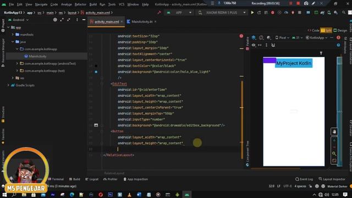The width and height of the screenshot is (352, 198).
Task: Click the debug app bug icon
Action: click(273, 13)
